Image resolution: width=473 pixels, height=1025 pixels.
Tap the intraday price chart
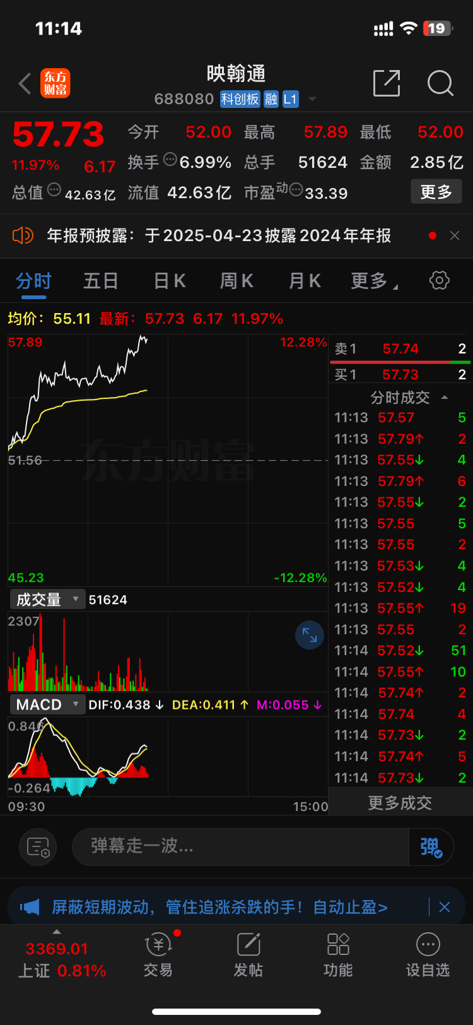pos(168,461)
